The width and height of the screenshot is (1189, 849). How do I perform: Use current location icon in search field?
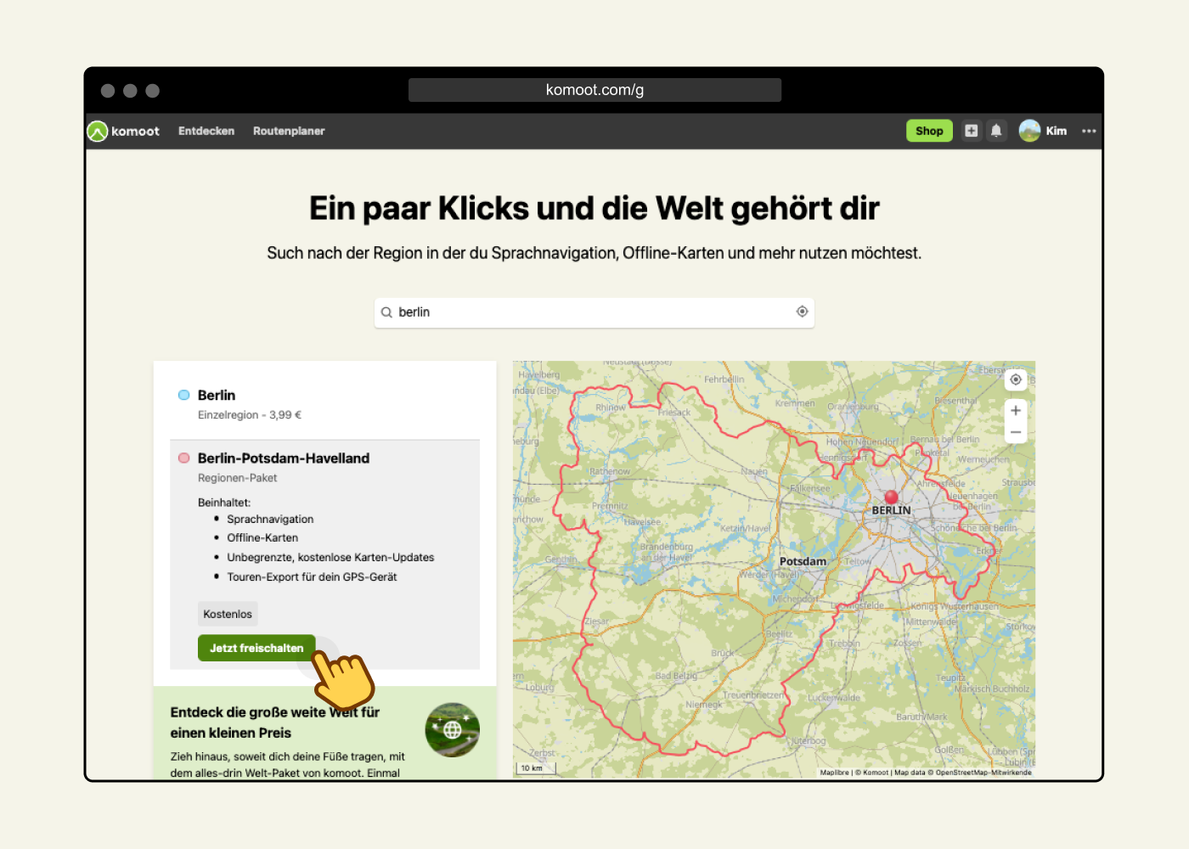pos(802,312)
